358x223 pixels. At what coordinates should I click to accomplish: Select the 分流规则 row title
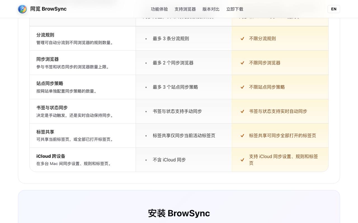coord(45,35)
